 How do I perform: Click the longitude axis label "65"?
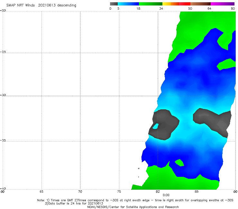41,192
